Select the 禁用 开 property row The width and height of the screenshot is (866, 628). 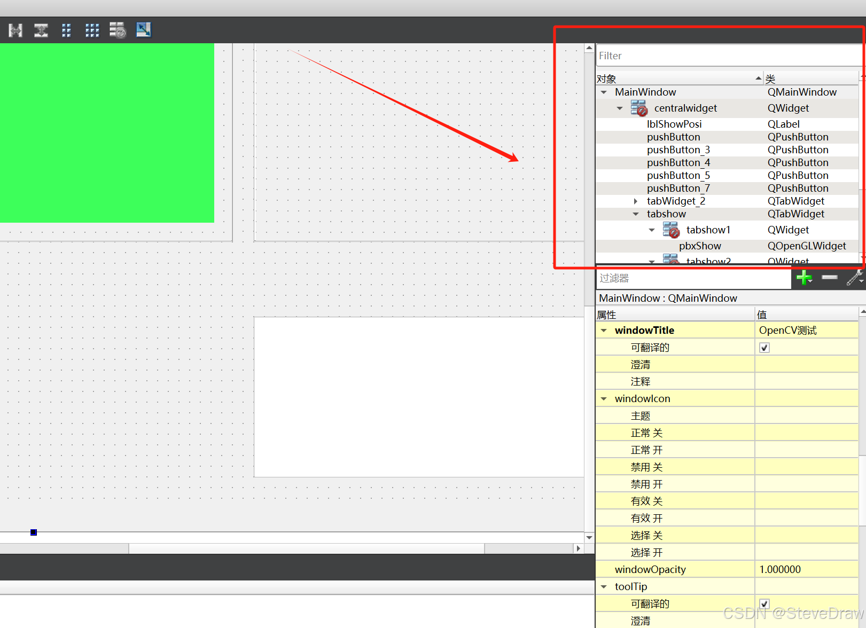point(727,484)
